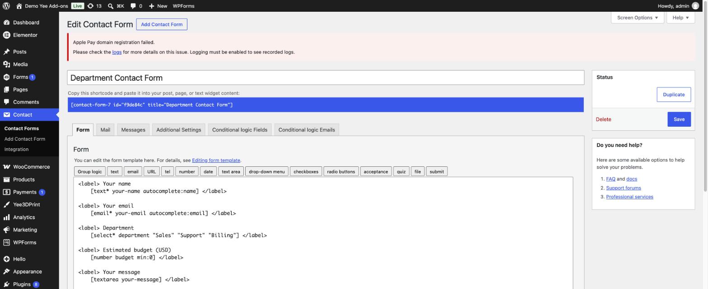Insert a text area tag
Image resolution: width=708 pixels, height=289 pixels.
tap(231, 172)
